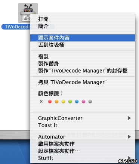Open the GraphicConverter submenu
This screenshot has height=164, width=139.
tap(83, 118)
